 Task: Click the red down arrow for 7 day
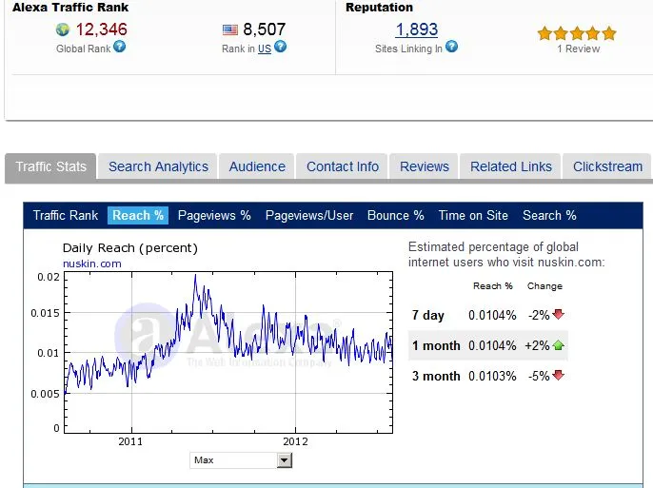tap(558, 314)
